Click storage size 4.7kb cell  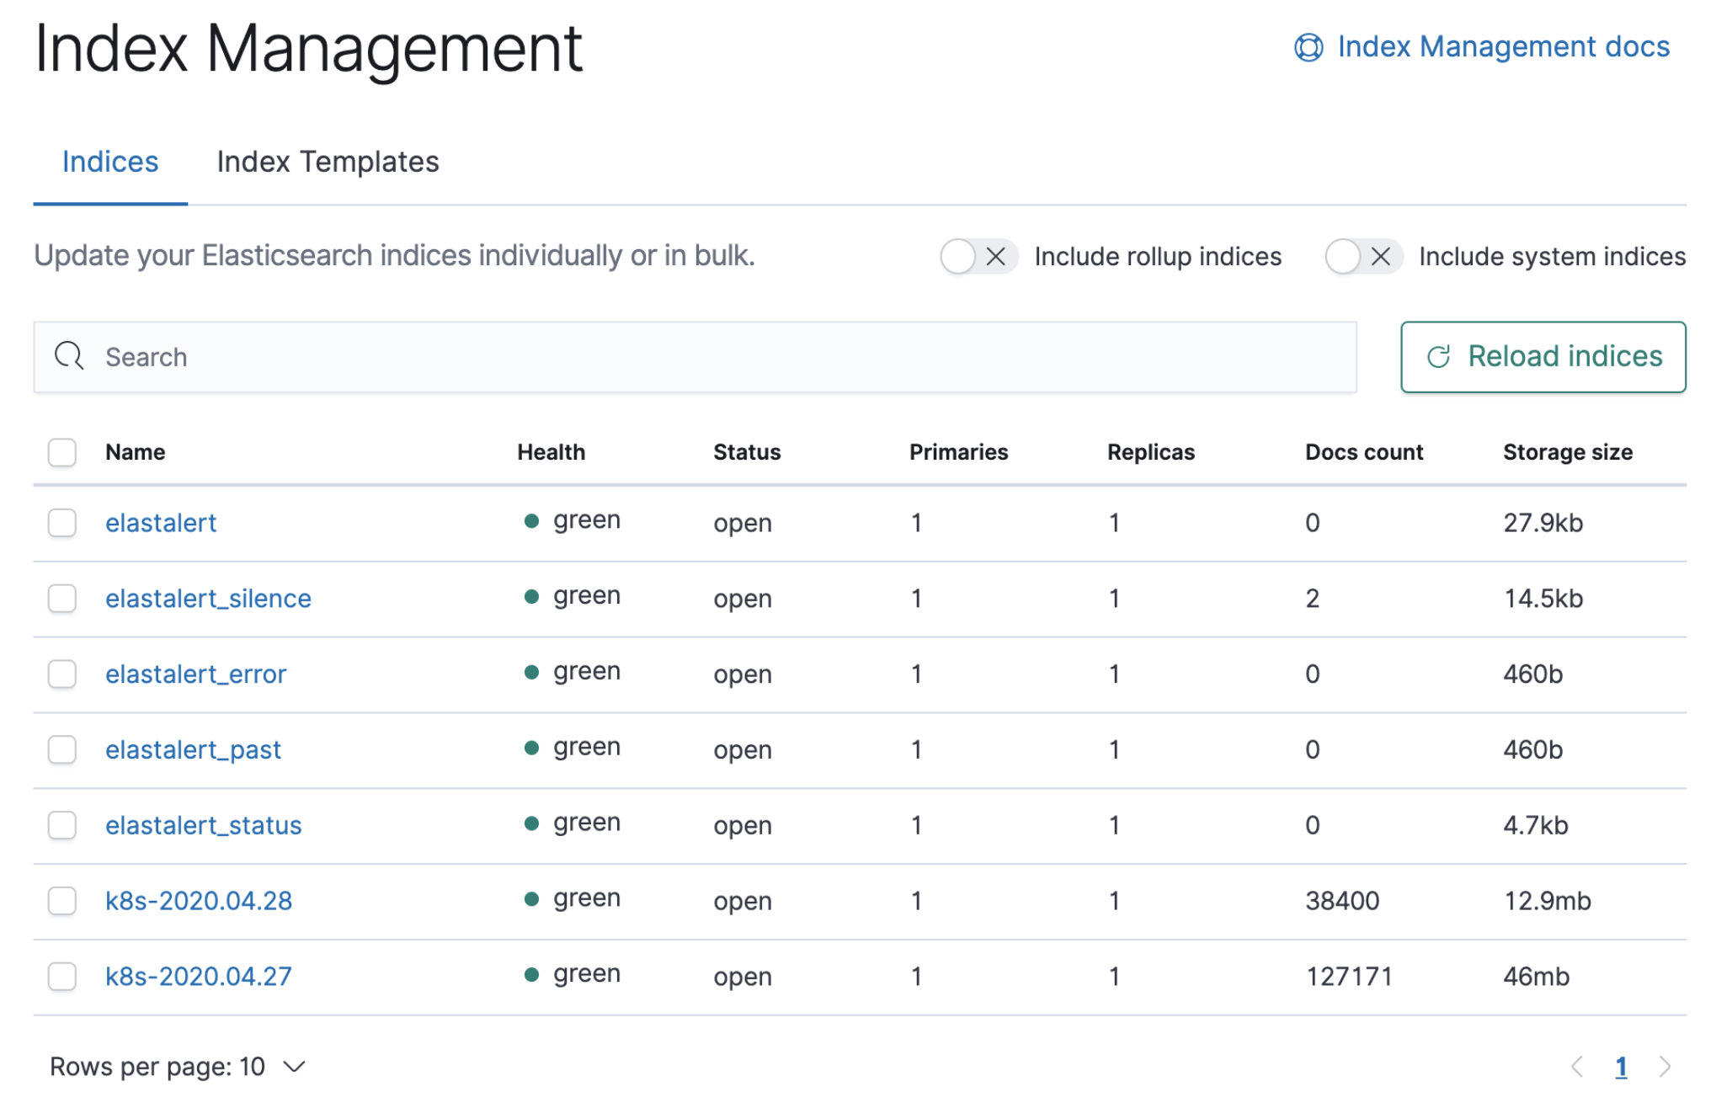pos(1536,825)
